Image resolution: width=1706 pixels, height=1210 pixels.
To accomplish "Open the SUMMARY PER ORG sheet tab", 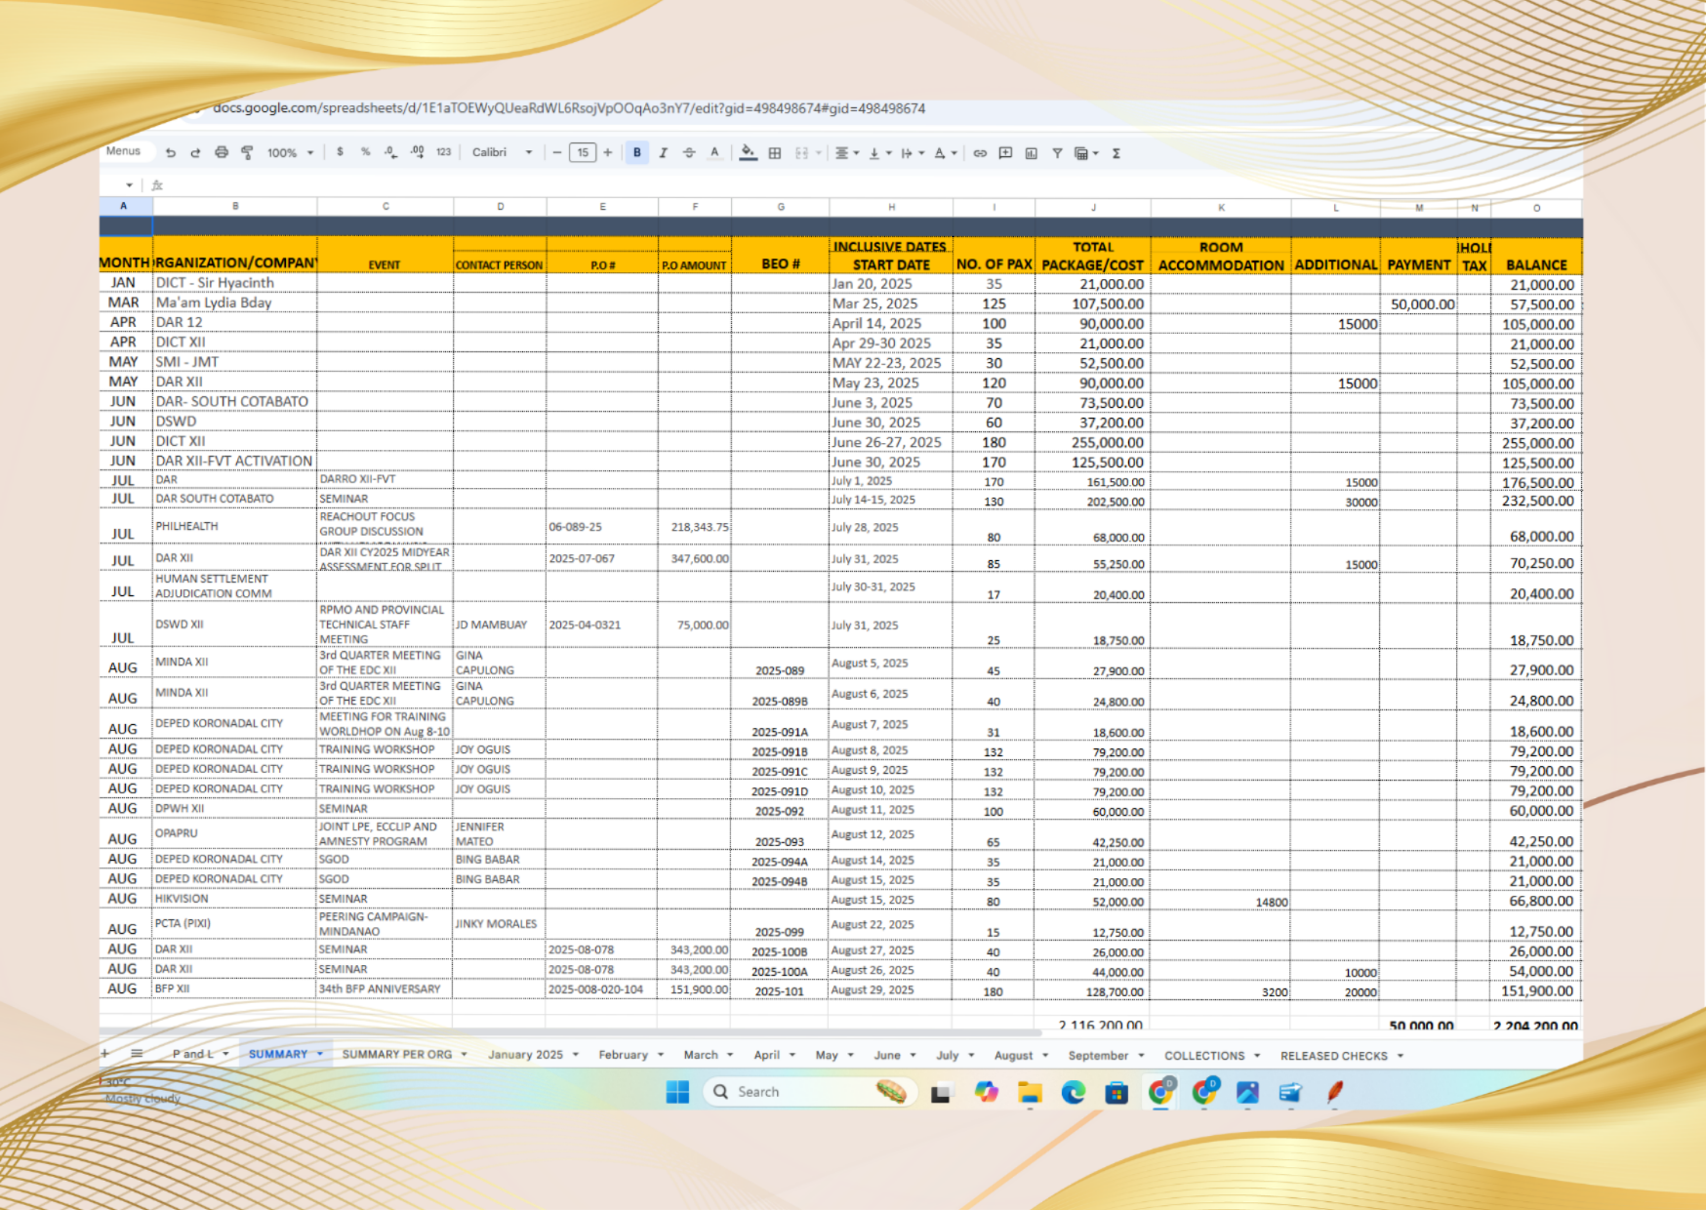I will coord(396,1055).
